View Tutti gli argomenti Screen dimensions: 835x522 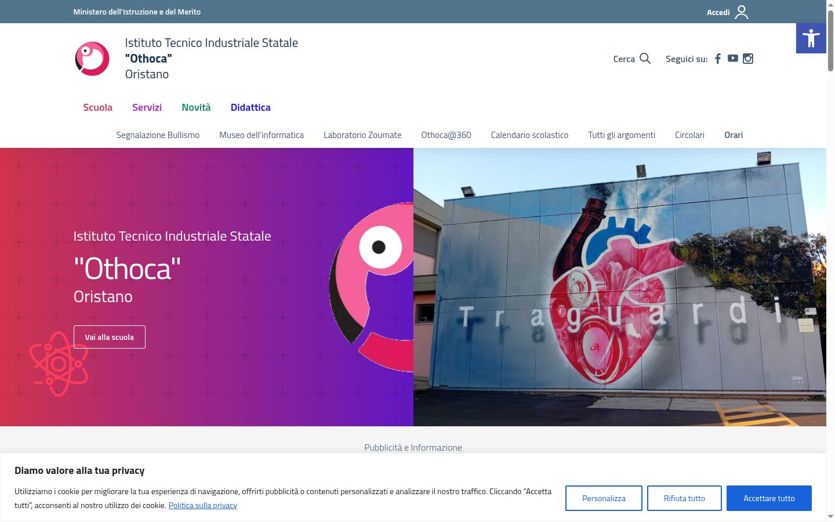pos(622,135)
